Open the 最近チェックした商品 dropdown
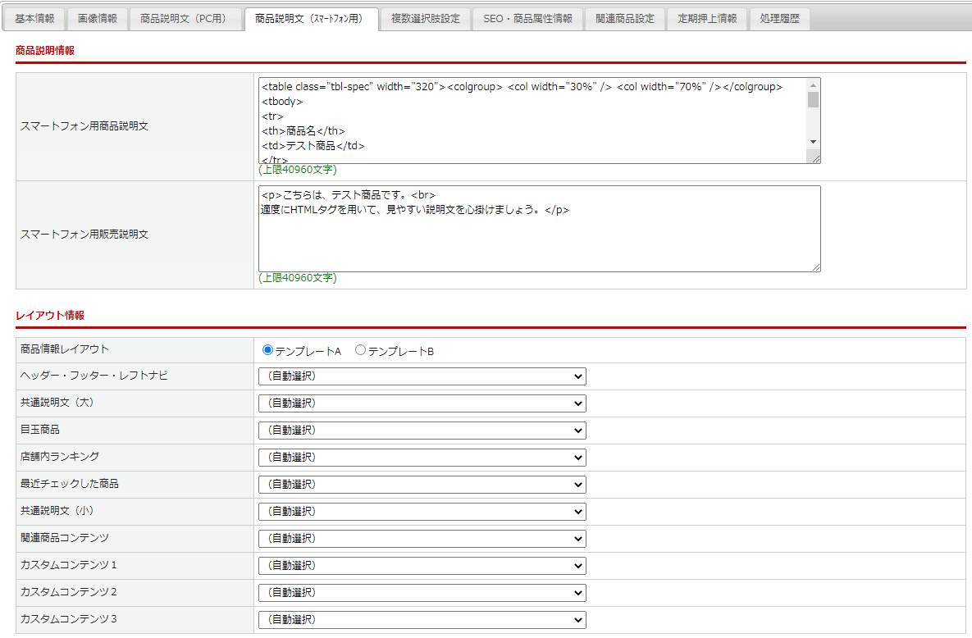This screenshot has width=972, height=638. (422, 485)
